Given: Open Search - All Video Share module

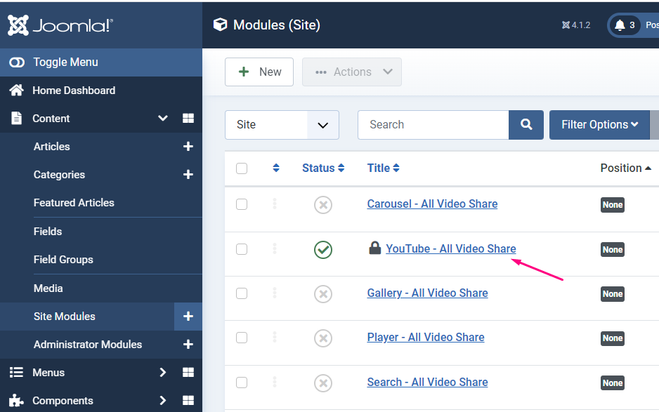Looking at the screenshot, I should 427,383.
